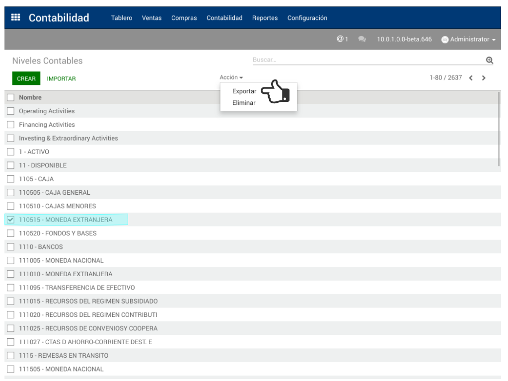Screen dimensions: 508x381
Task: Focus the Buscar search field
Action: coord(367,60)
